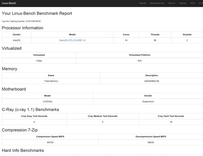203x156 pixels.
Task: Open the Results nav item
Action: tap(143, 3)
